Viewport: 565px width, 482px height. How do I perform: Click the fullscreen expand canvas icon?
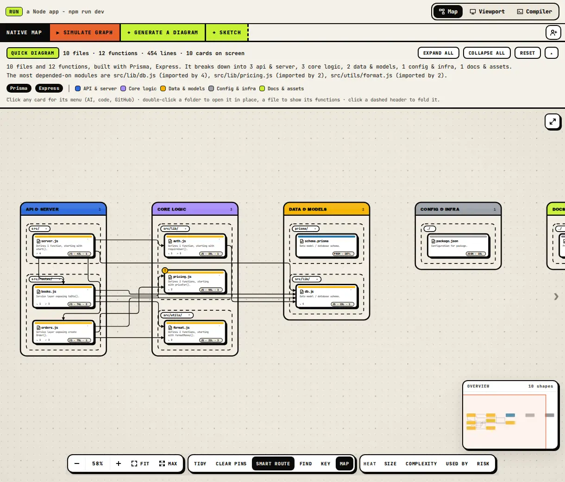552,122
